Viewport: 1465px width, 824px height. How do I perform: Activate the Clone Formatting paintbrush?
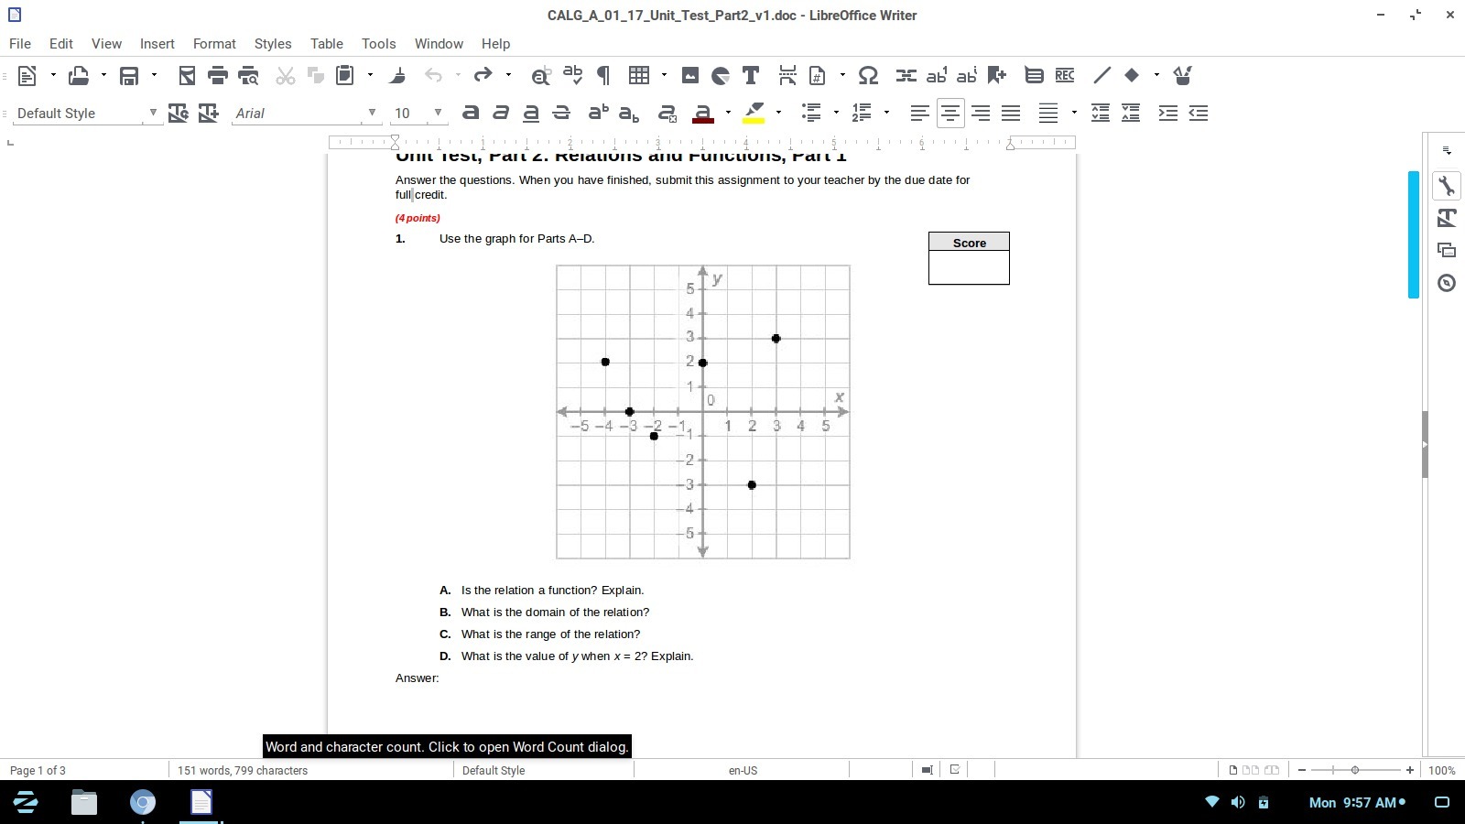[397, 76]
